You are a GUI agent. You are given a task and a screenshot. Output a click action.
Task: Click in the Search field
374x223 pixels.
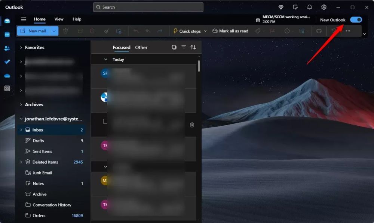[x=148, y=7]
